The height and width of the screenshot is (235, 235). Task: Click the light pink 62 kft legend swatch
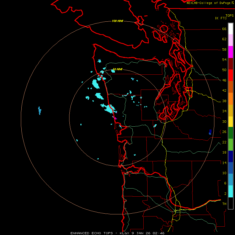click(231, 40)
